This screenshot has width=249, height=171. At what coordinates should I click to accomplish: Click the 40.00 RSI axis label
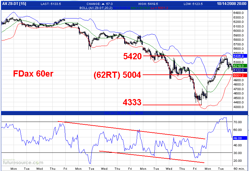pyautogui.click(x=238, y=145)
